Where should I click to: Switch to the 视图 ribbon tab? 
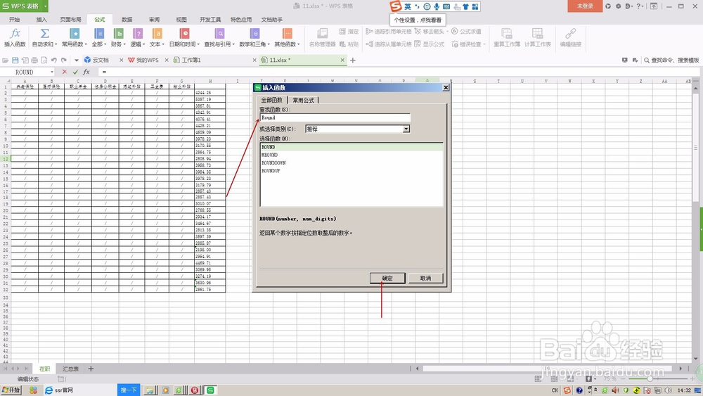[x=181, y=20]
